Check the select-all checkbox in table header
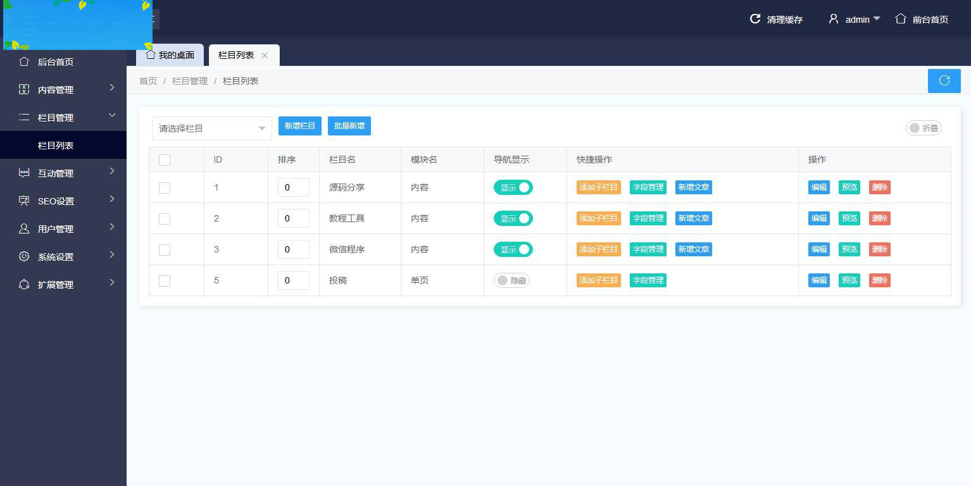Viewport: 971px width, 486px height. [165, 159]
